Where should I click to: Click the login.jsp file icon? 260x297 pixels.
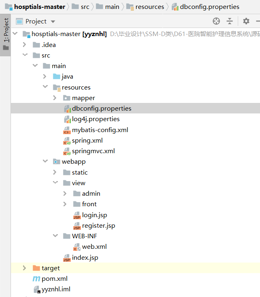pyautogui.click(x=77, y=215)
